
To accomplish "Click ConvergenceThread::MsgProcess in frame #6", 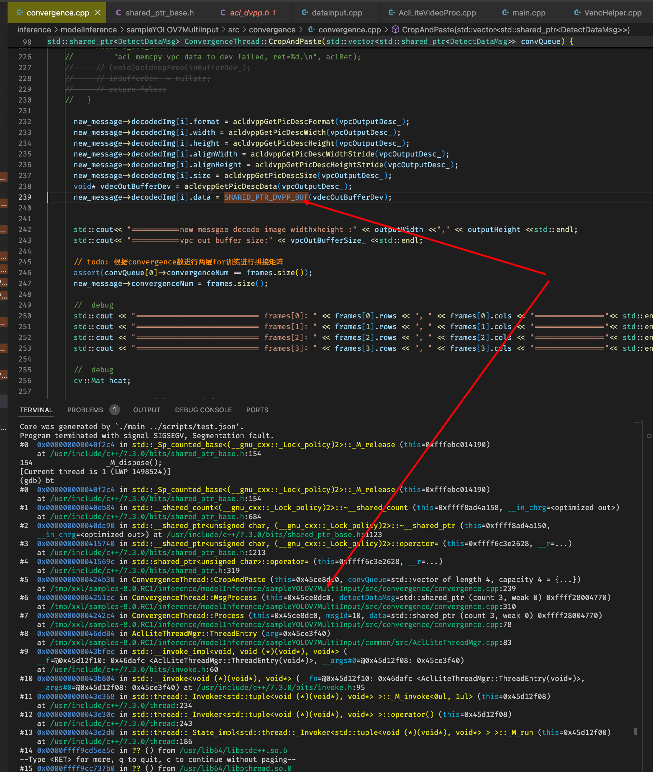I will coord(194,598).
